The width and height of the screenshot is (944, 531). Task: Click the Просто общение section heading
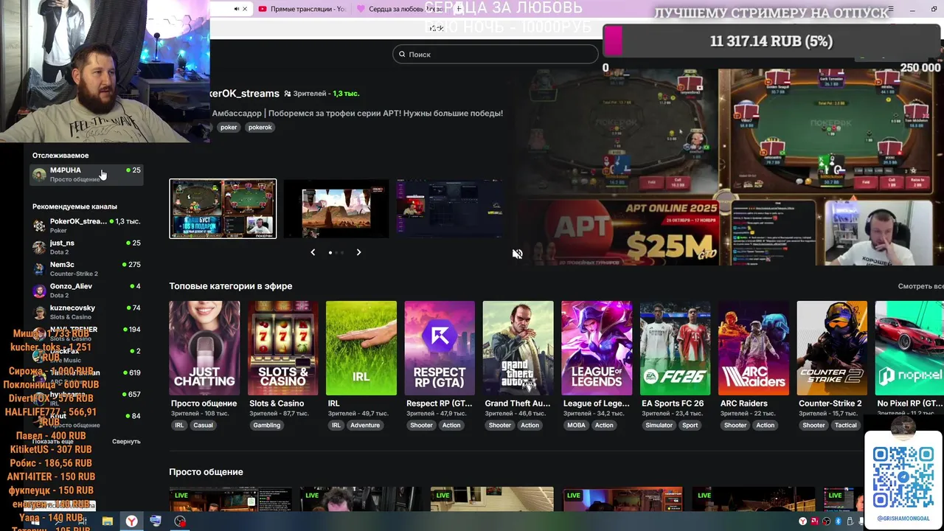[x=206, y=472]
